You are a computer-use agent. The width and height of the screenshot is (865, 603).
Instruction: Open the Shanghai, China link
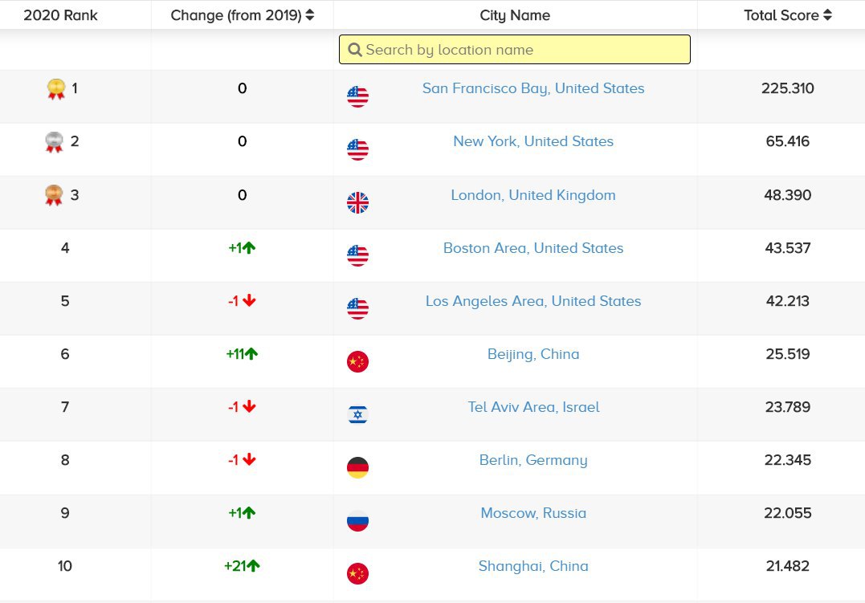(533, 566)
